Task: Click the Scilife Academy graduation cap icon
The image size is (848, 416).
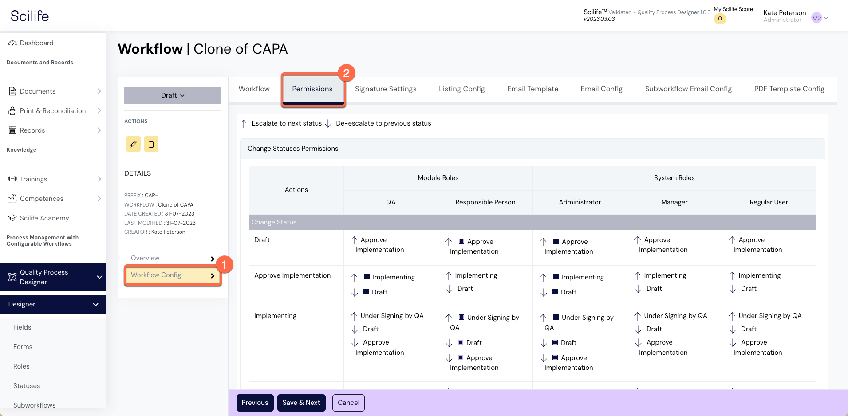Action: tap(12, 218)
